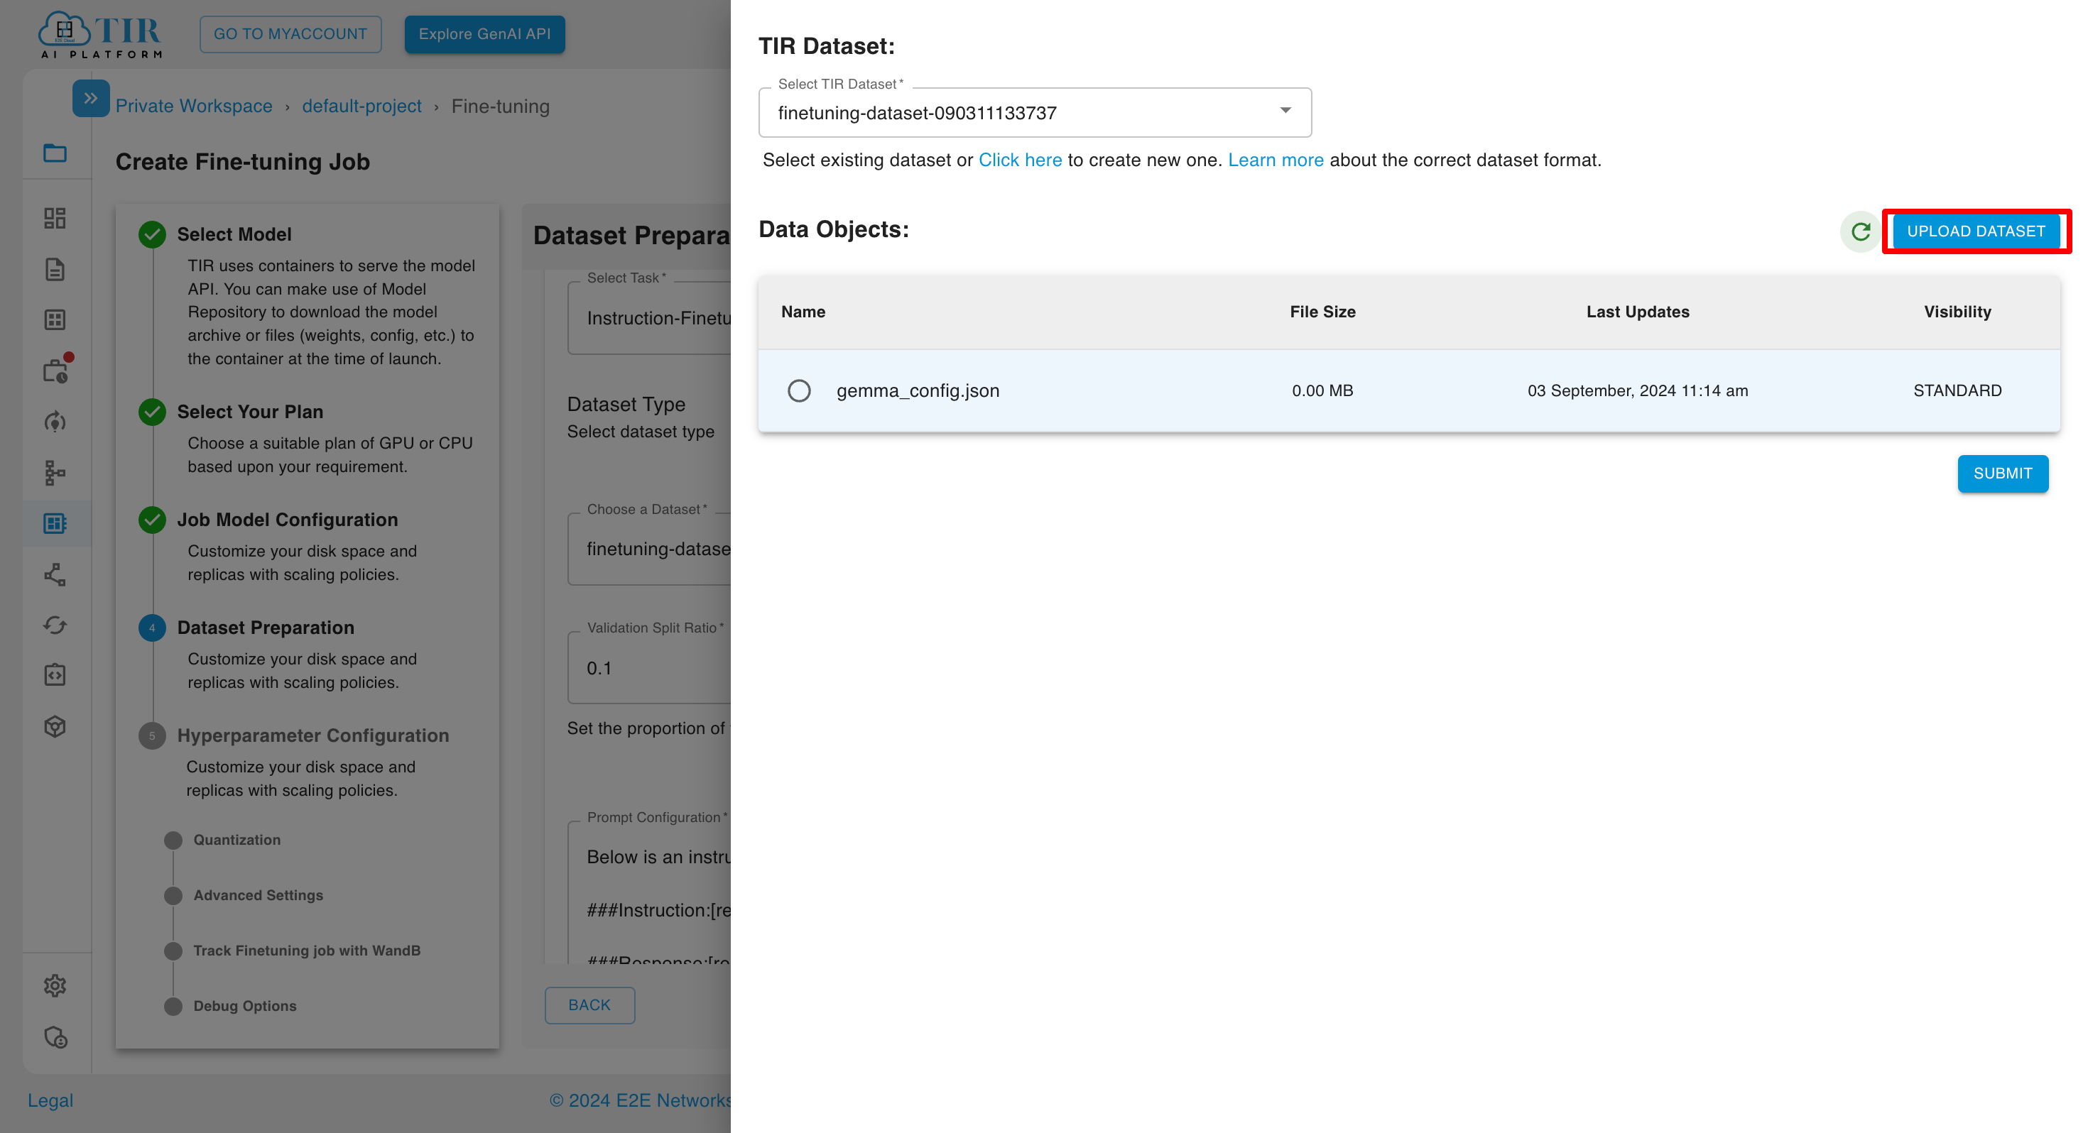Open the settings gear sidebar icon

[x=55, y=985]
